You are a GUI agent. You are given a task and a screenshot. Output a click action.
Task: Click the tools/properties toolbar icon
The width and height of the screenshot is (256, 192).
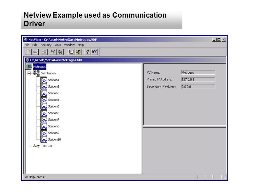click(53, 52)
